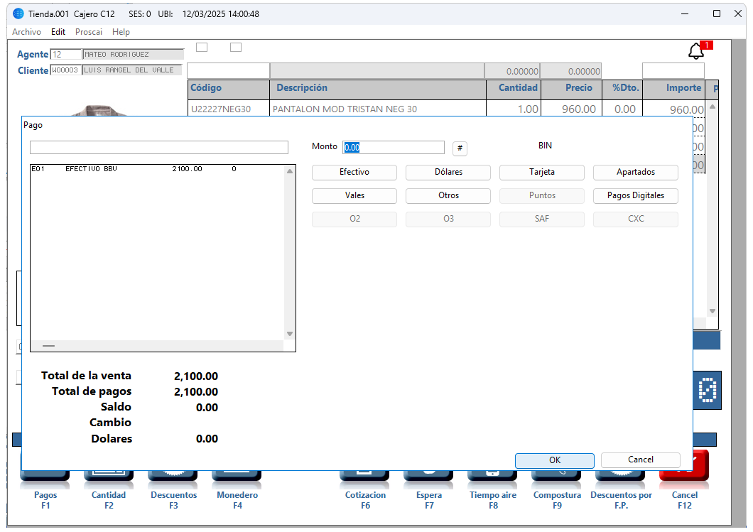This screenshot has width=753, height=532.
Task: Click the app globe icon in title bar
Action: point(18,13)
